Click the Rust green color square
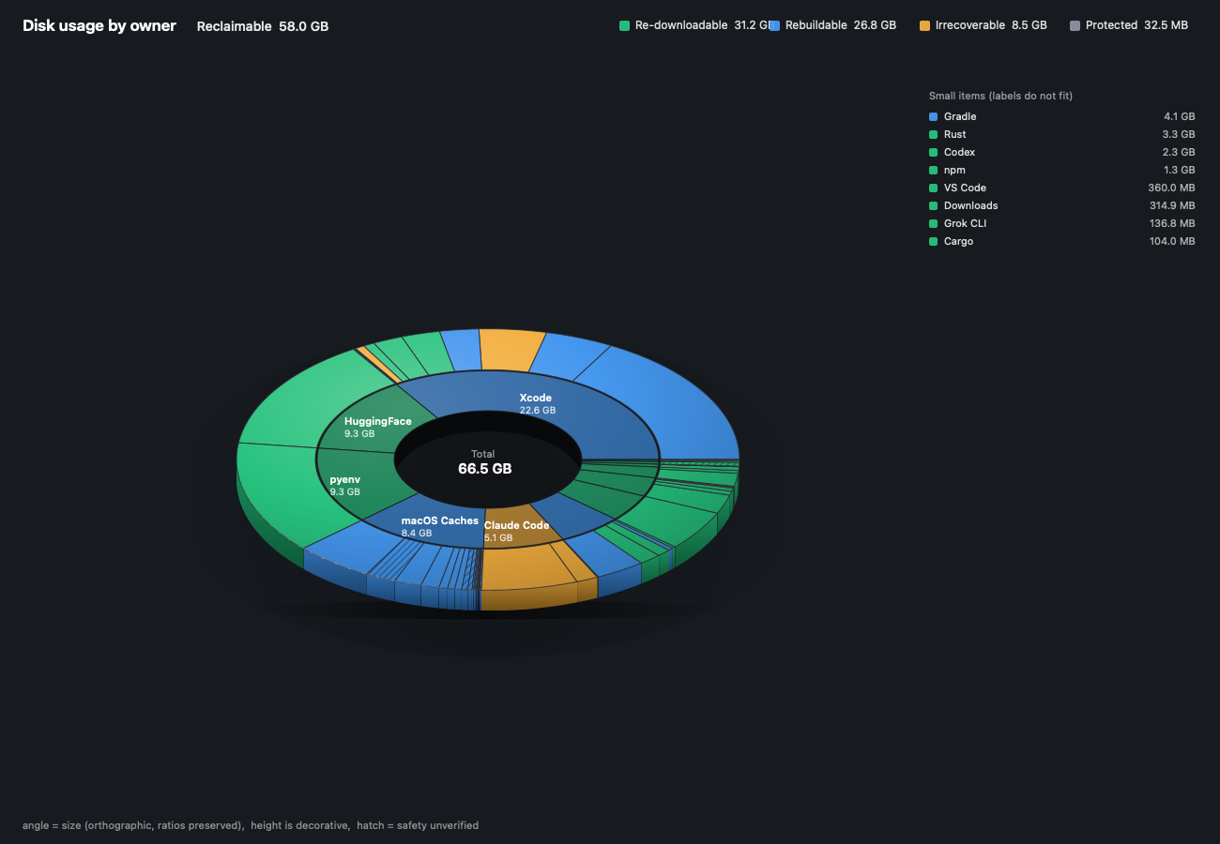 pos(933,134)
